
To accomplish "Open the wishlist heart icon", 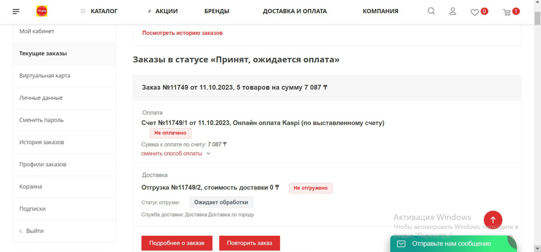I will pos(475,12).
